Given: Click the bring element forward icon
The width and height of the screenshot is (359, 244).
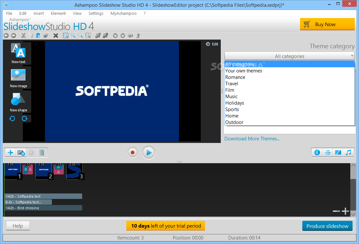Looking at the screenshot, I should click(98, 35).
